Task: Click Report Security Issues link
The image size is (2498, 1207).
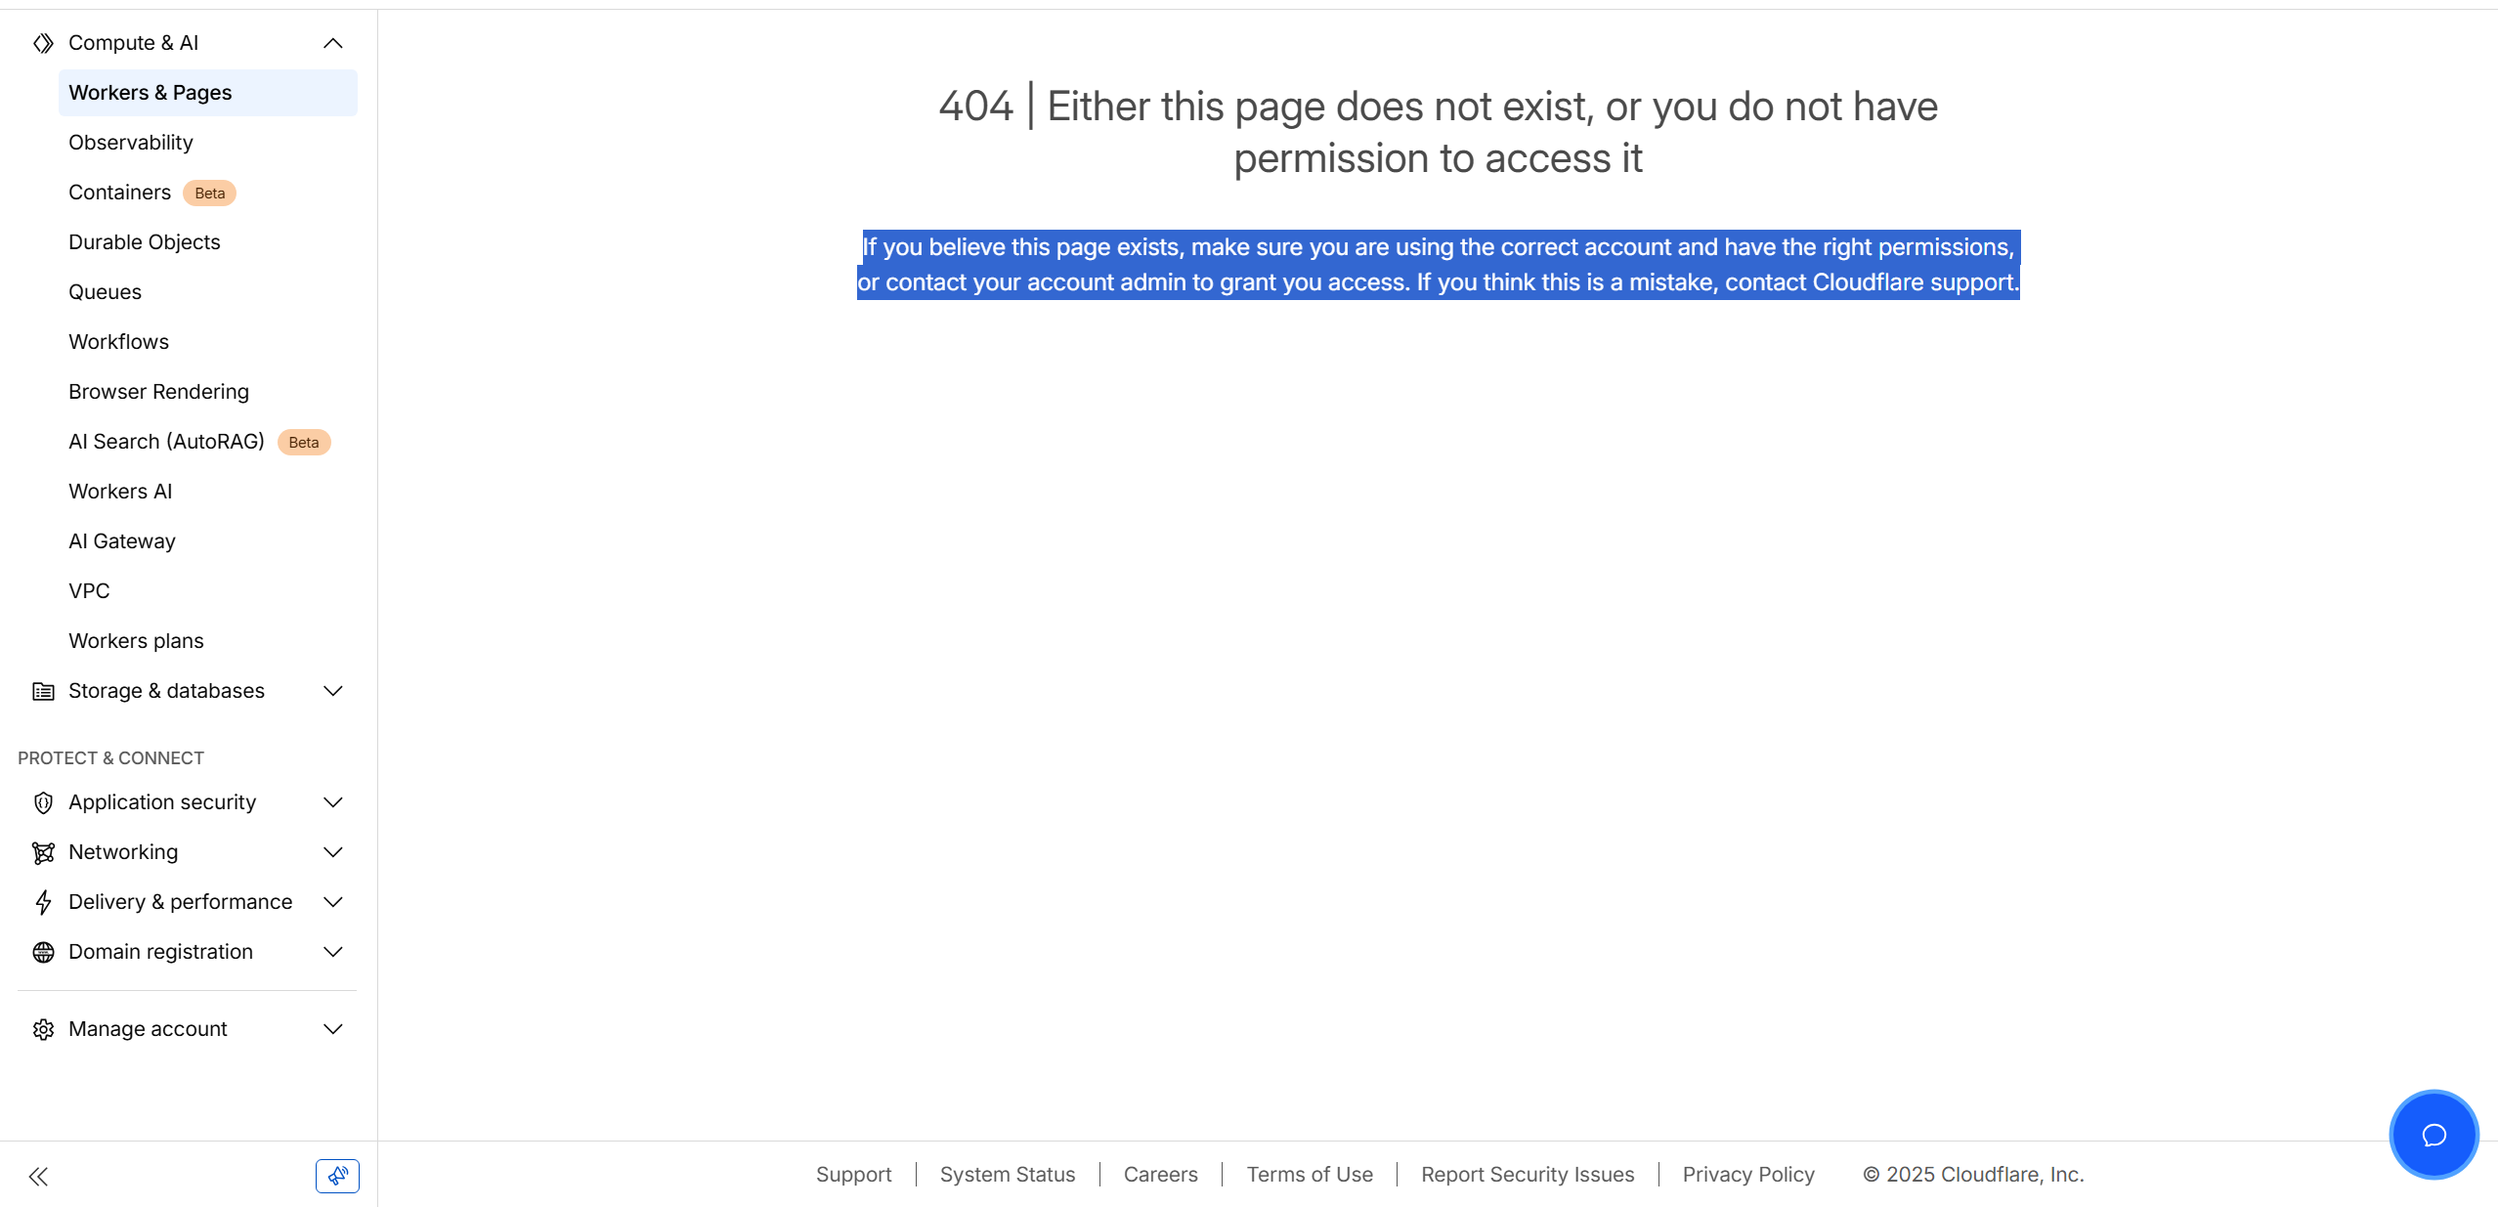Action: point(1527,1175)
